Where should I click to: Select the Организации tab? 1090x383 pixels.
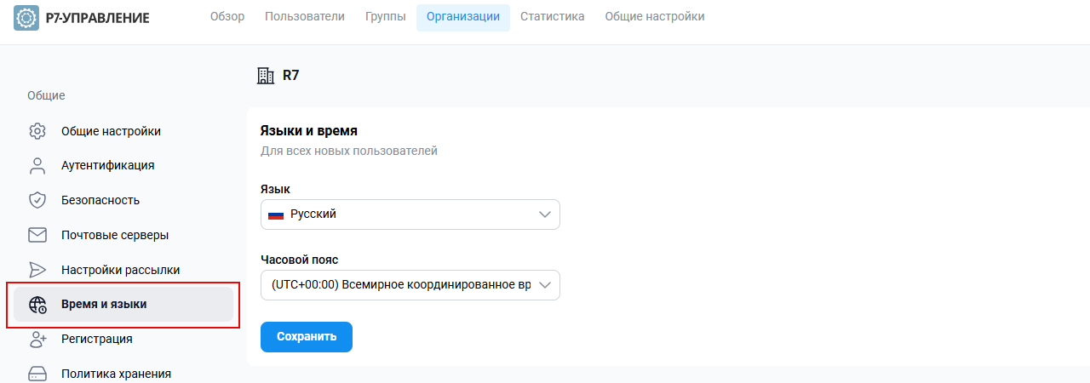[x=463, y=17]
